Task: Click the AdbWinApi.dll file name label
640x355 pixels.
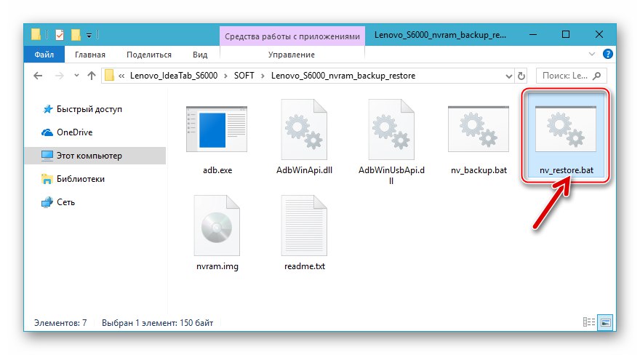Action: (x=304, y=170)
